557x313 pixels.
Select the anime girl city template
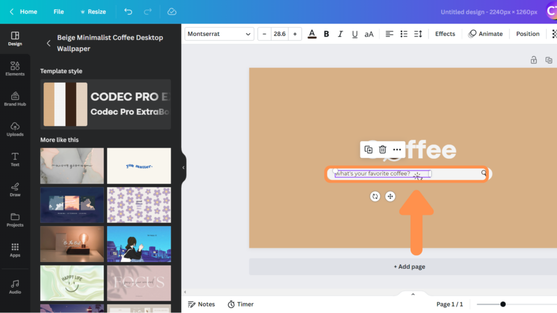coord(139,244)
